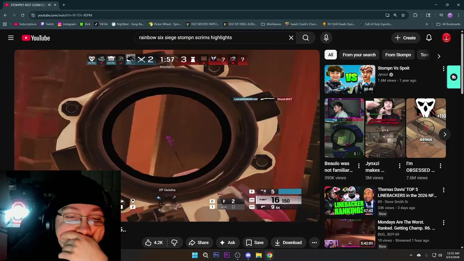Clear the YouTube search query
This screenshot has height=261, width=464.
(291, 38)
